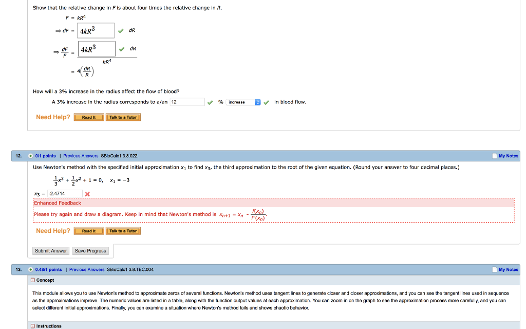Click the Enhanced Feedback heading
526x329 pixels.
tap(58, 203)
